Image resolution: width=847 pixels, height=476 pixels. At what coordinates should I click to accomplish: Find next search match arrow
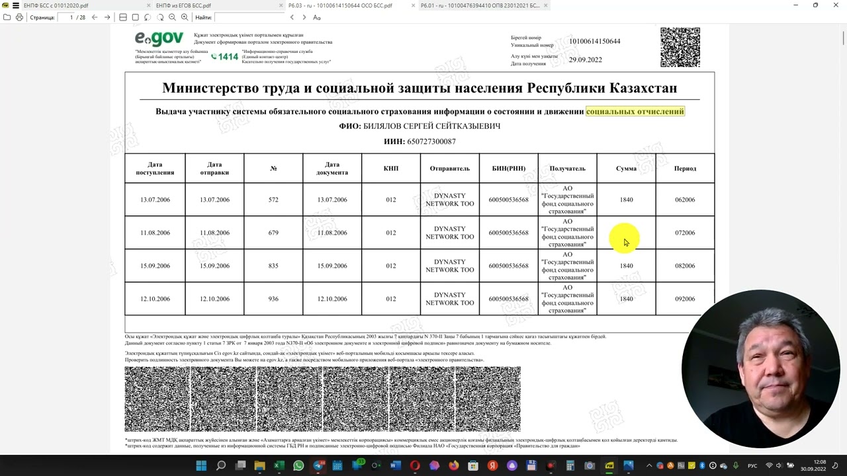(304, 17)
